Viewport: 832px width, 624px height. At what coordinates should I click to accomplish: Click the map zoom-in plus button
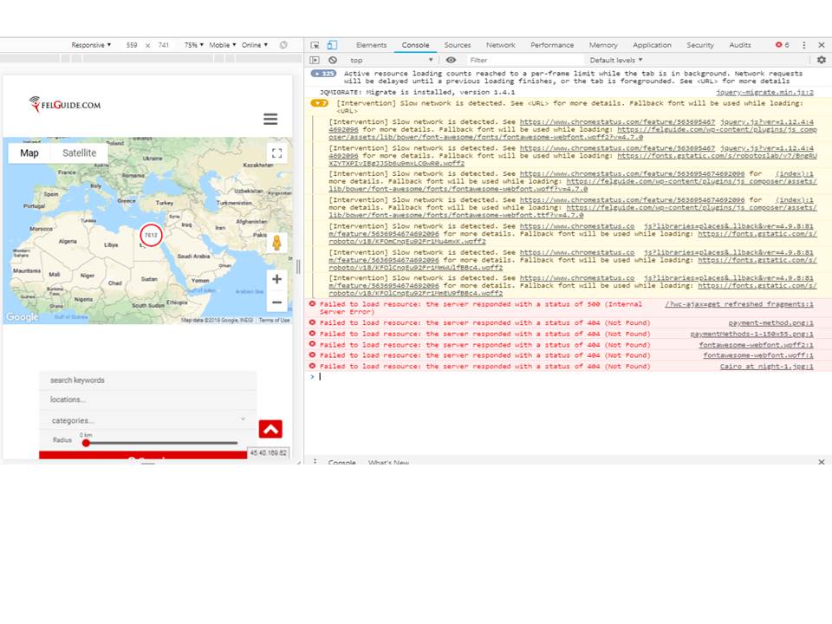coord(276,279)
